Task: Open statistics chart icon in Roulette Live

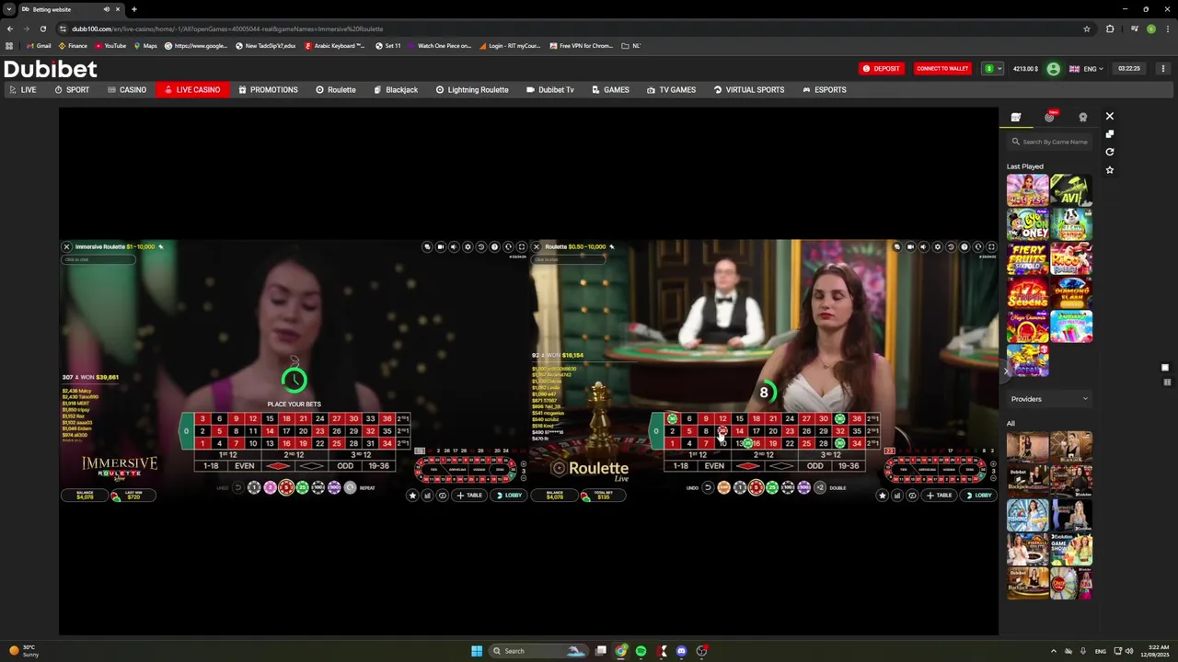Action: tap(897, 496)
